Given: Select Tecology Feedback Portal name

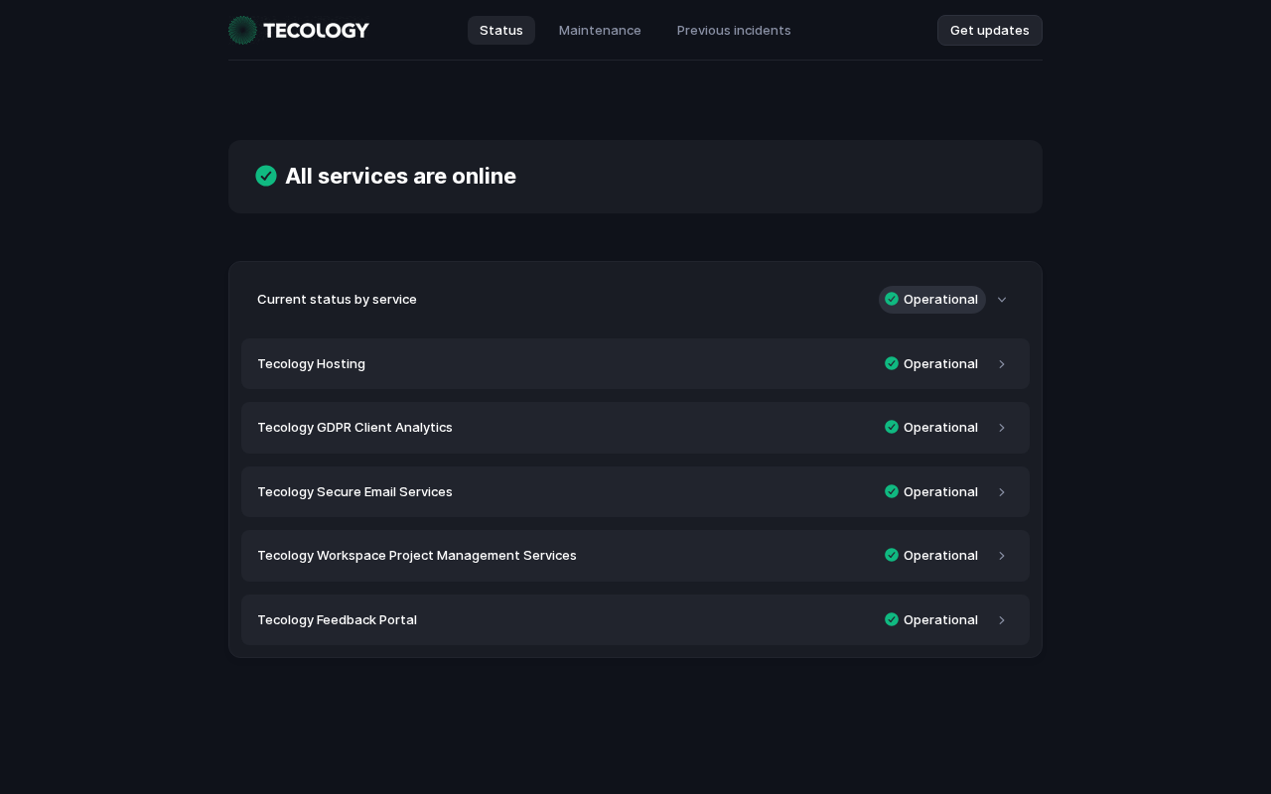Looking at the screenshot, I should pyautogui.click(x=337, y=620).
